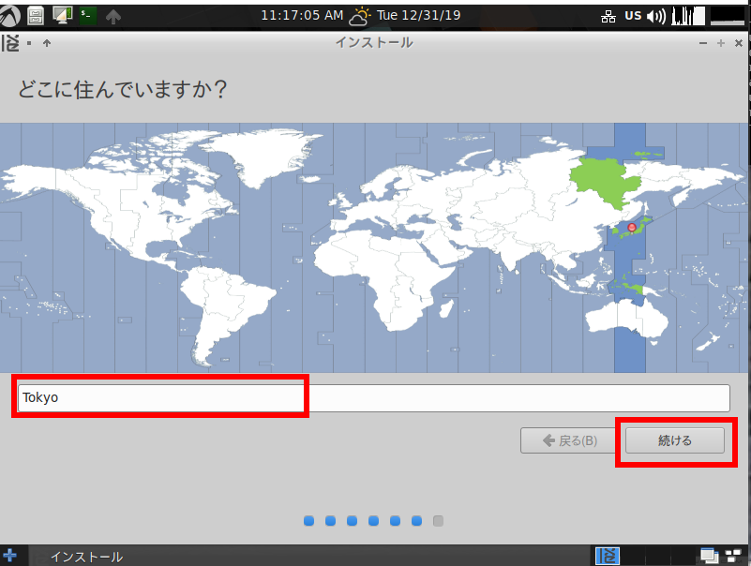Focus インストール task in bottom taskbar
Image resolution: width=751 pixels, height=566 pixels.
[86, 557]
